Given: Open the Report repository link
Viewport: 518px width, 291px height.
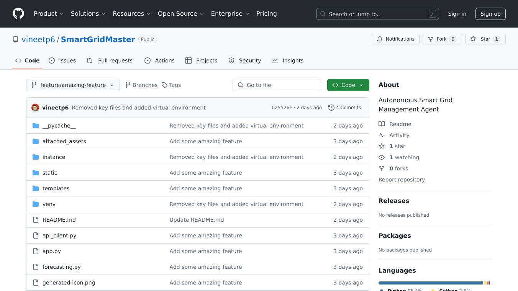Looking at the screenshot, I should point(402,180).
